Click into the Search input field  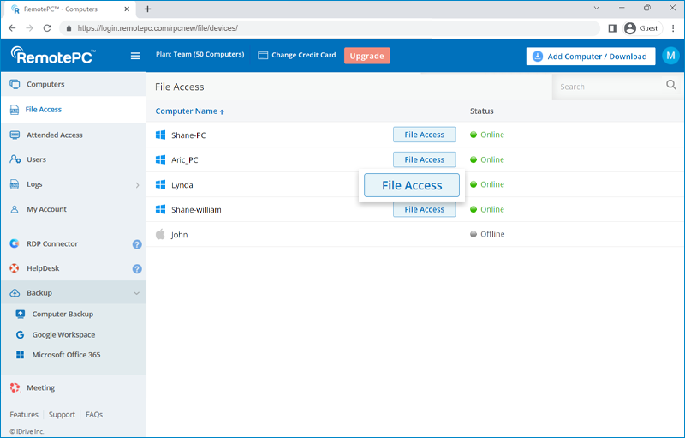pyautogui.click(x=608, y=86)
